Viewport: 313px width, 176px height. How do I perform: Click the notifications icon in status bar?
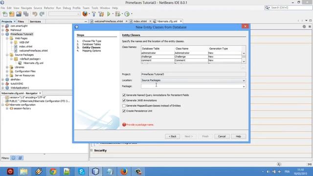[279, 164]
